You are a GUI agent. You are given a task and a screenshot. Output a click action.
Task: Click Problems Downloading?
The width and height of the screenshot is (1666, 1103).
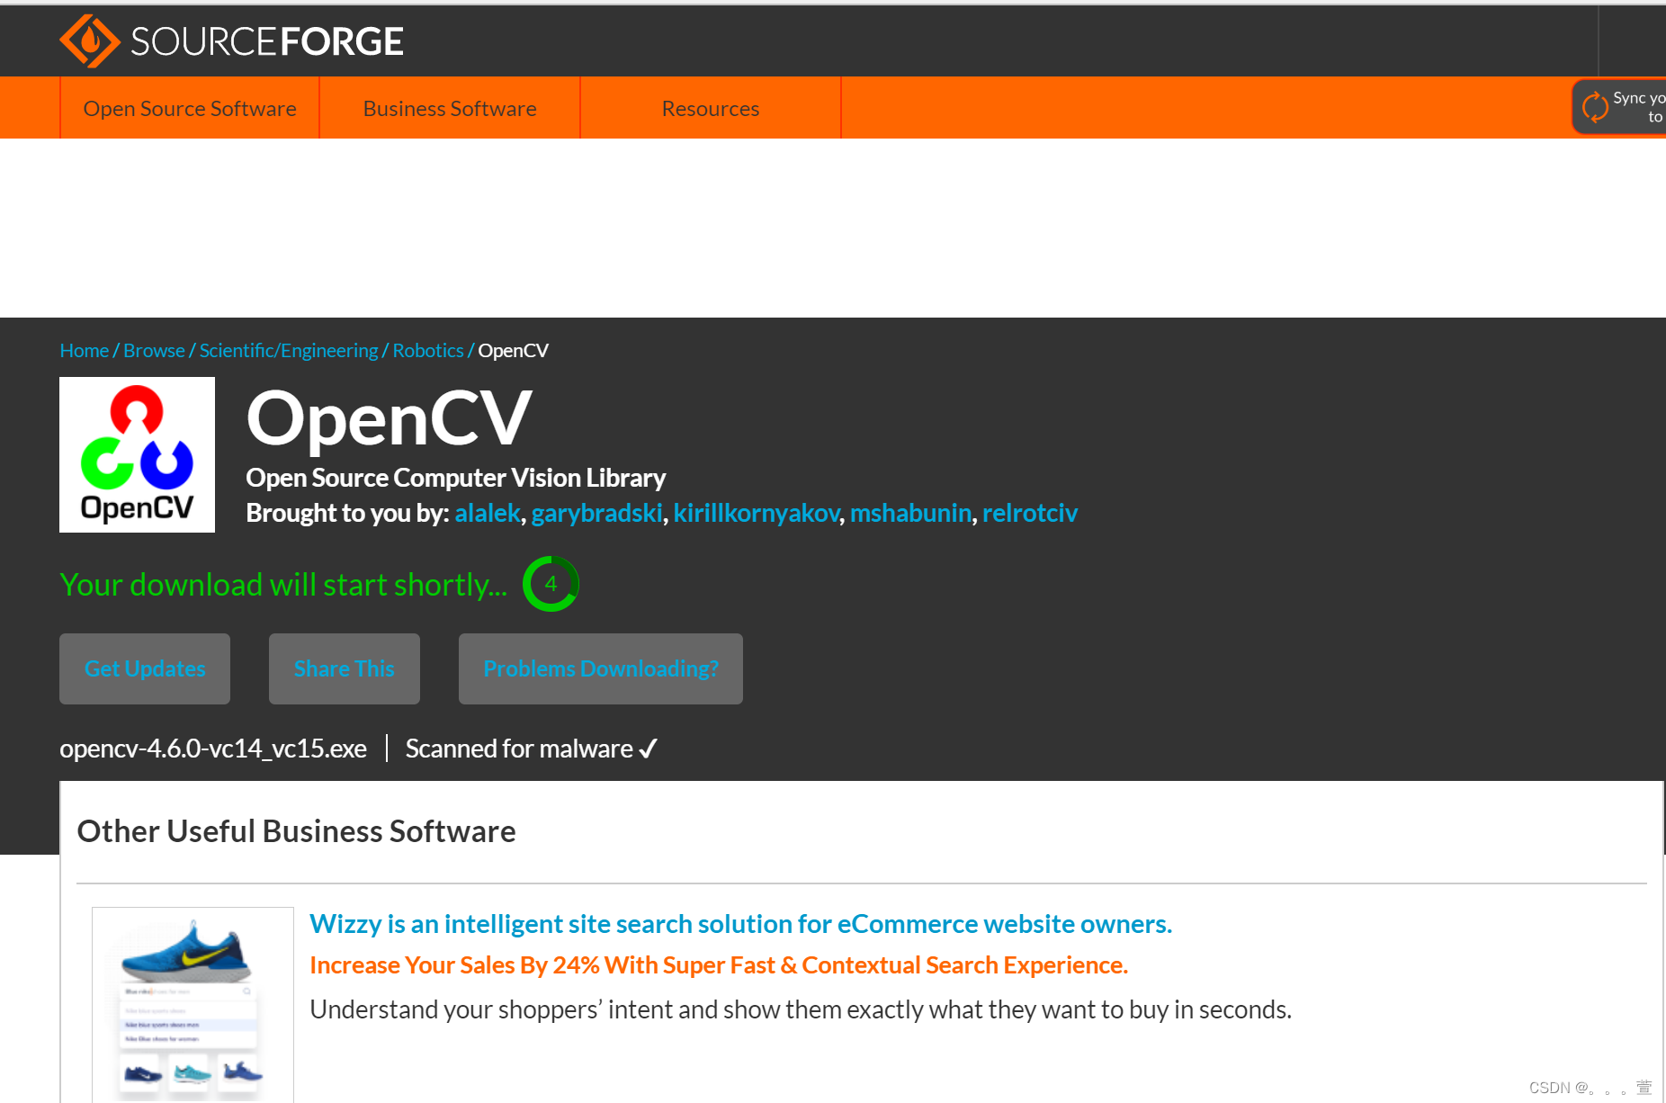pos(600,668)
